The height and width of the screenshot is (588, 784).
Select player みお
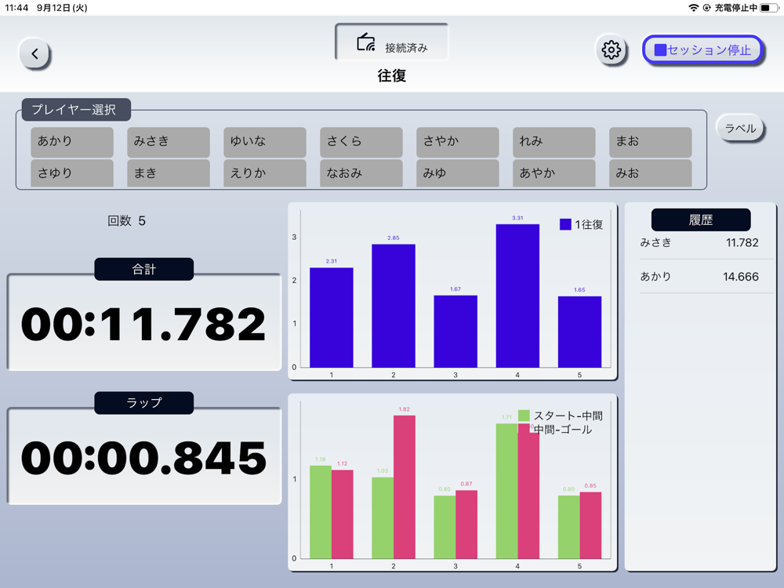point(651,173)
